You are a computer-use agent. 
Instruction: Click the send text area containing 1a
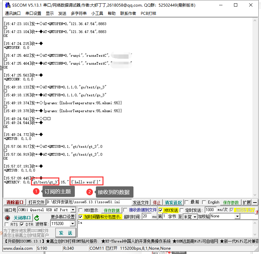(x=165, y=229)
